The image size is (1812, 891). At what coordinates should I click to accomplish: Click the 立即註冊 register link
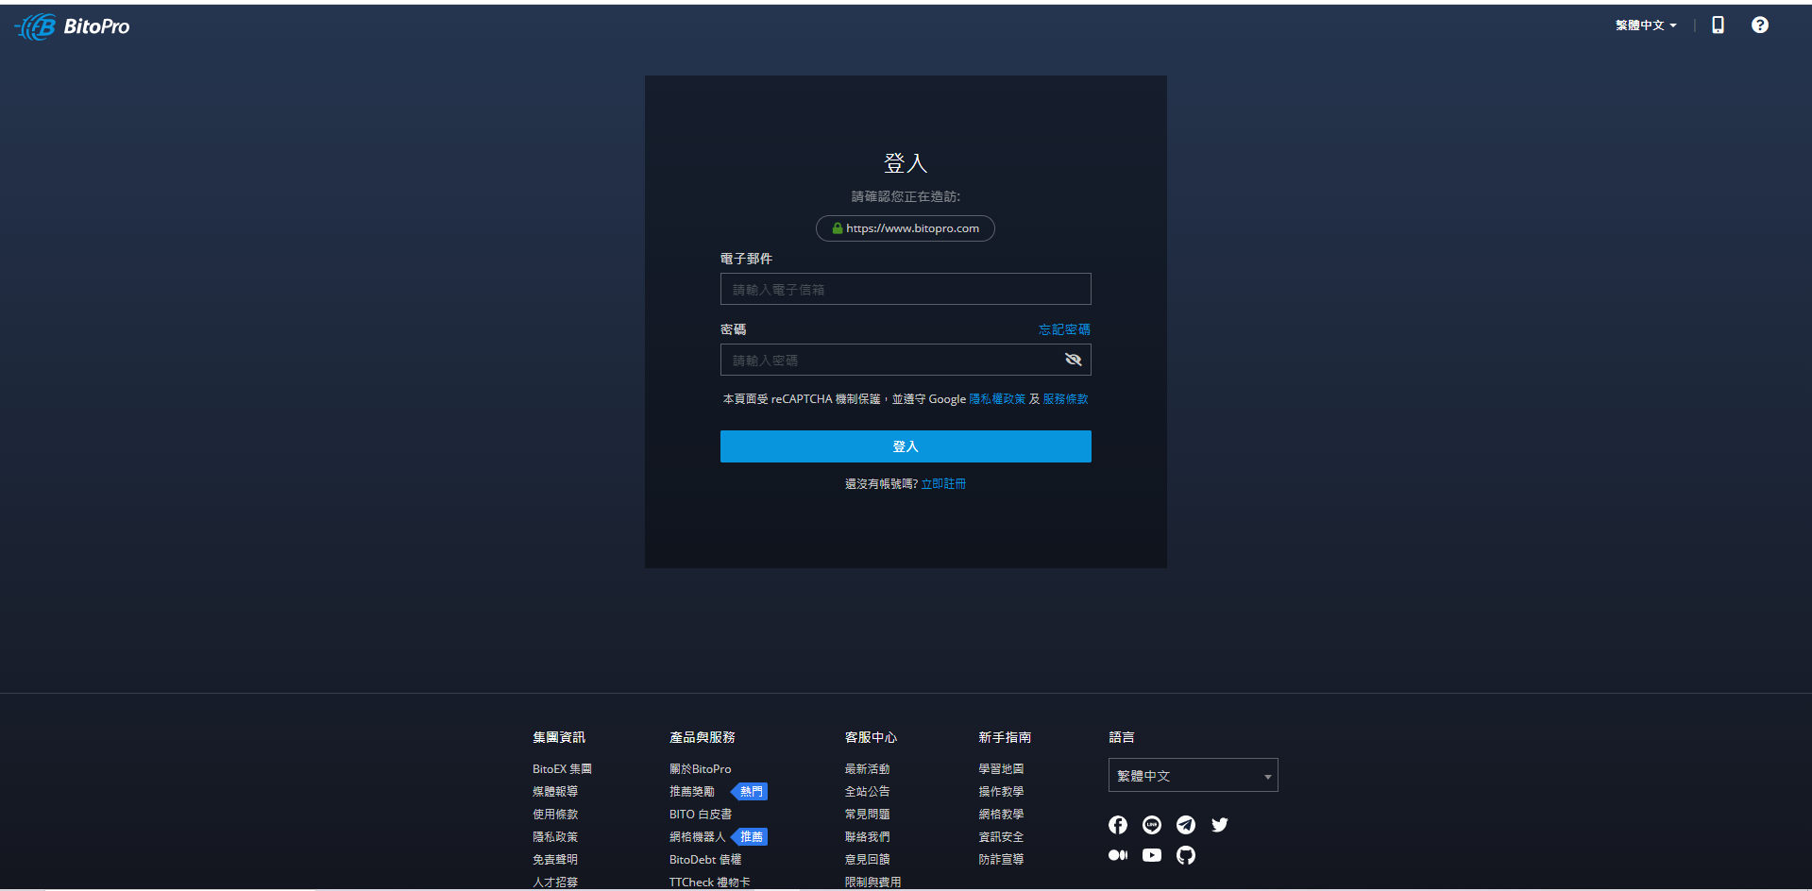(943, 483)
